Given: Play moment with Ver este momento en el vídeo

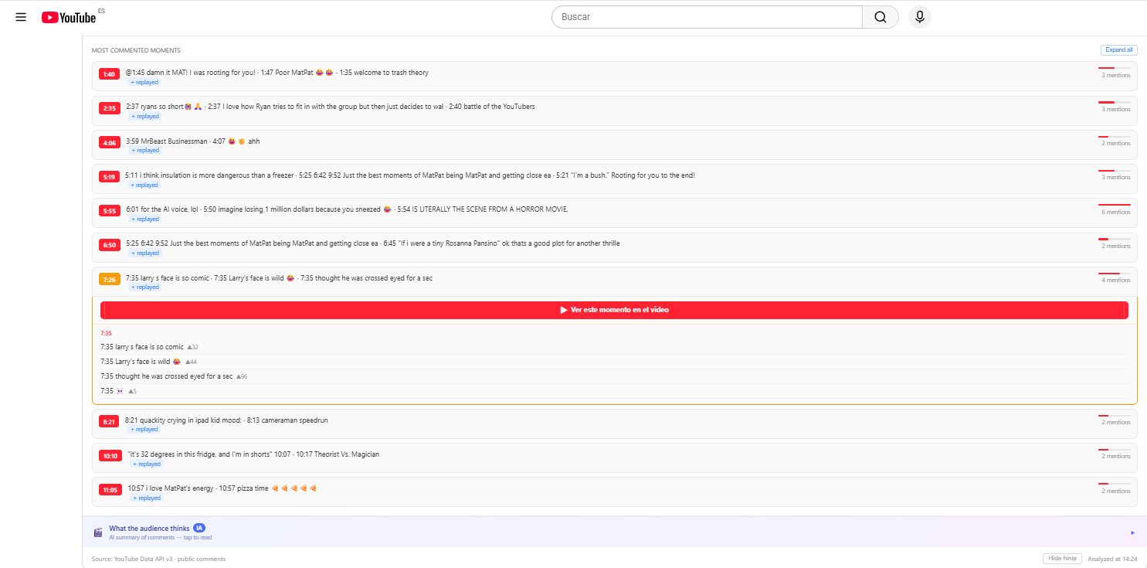Looking at the screenshot, I should pos(614,310).
